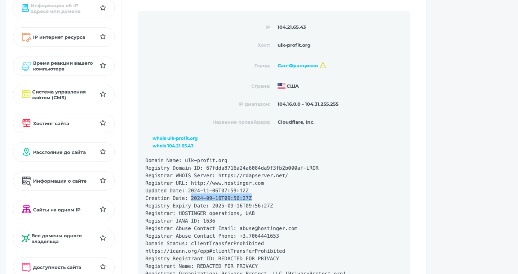This screenshot has height=274, width=518.
Task: Click the 'Все домены одного владельца' nodes icon
Action: coord(26,238)
